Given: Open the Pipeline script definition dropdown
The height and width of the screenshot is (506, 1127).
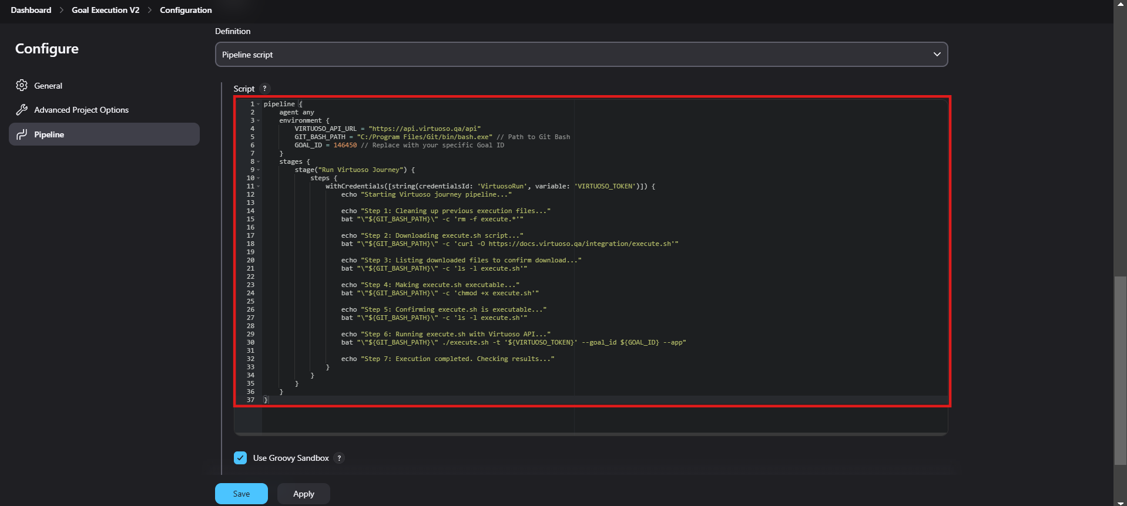Looking at the screenshot, I should coord(581,54).
